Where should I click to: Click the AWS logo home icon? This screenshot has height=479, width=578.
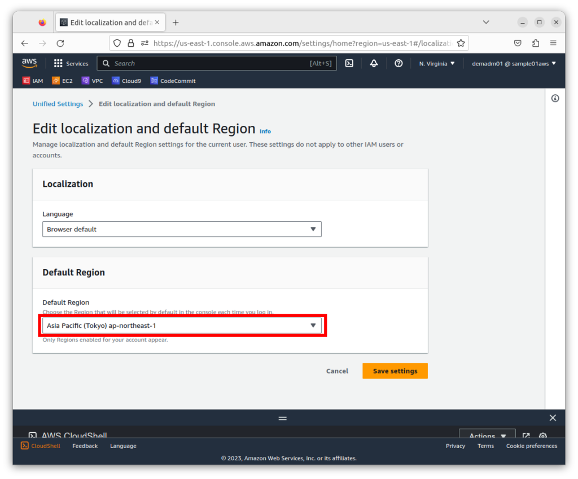point(29,63)
